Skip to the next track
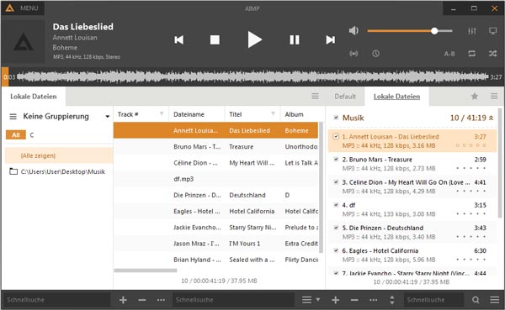The image size is (505, 310). coord(330,39)
